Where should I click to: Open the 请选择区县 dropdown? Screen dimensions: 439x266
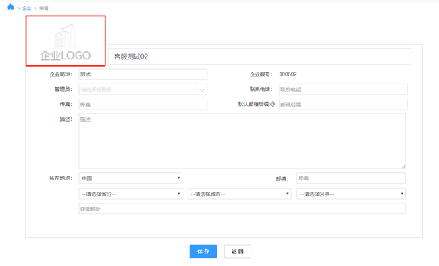click(x=351, y=194)
